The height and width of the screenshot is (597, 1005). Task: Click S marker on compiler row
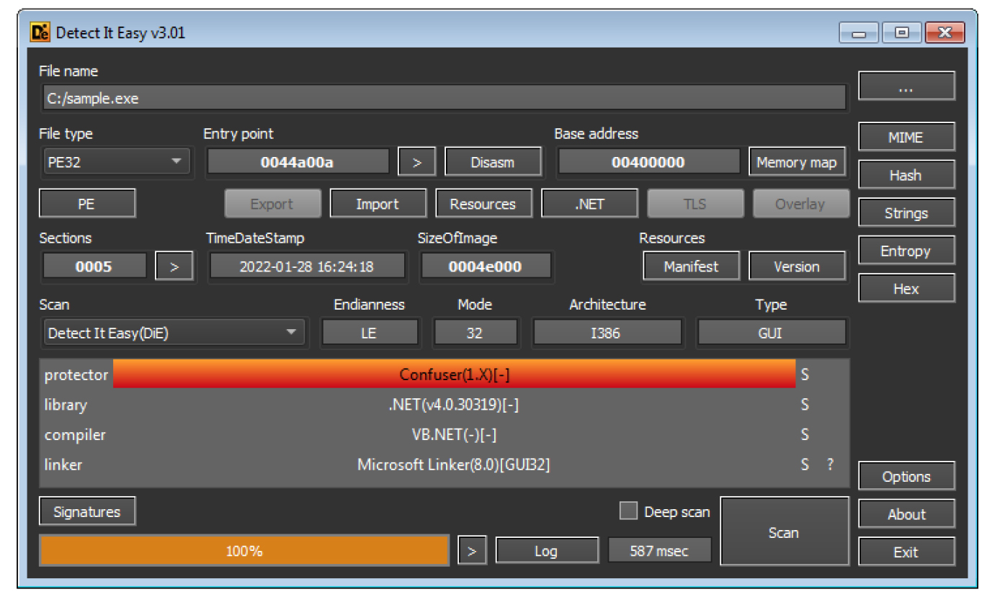pyautogui.click(x=805, y=435)
